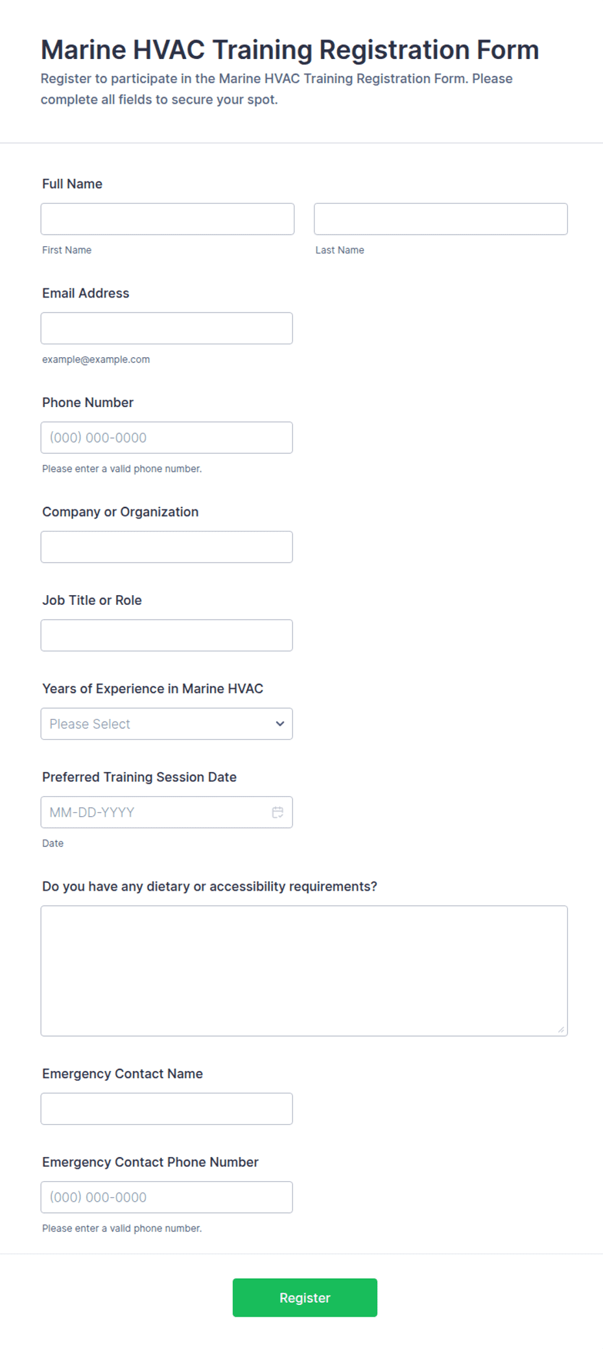The height and width of the screenshot is (1349, 603).
Task: Focus the Last Name input field
Action: tap(441, 219)
